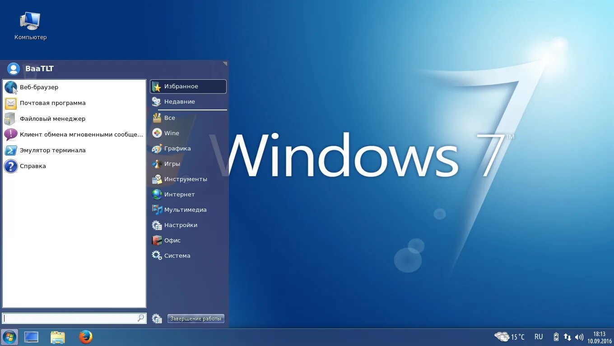Click the magnifier icon in search box
Screen dimensions: 614x346
[141, 318]
